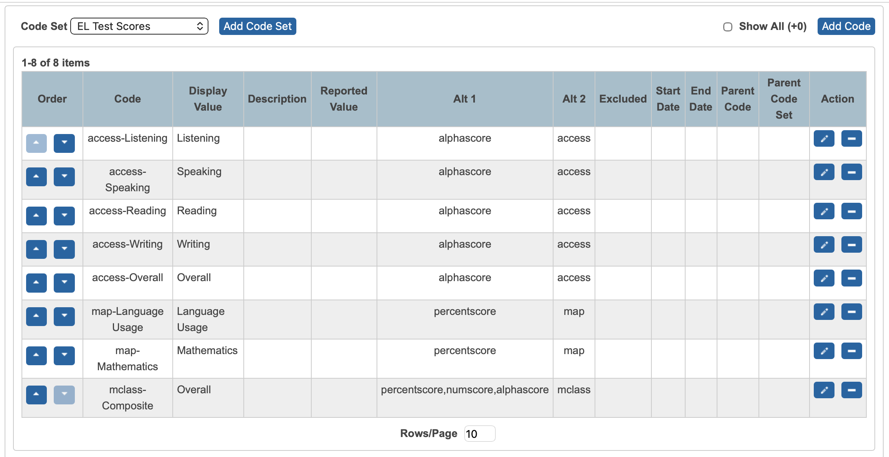This screenshot has width=889, height=457.
Task: Move map-Mathematics row down
Action: [64, 356]
